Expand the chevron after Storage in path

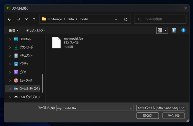pyautogui.click(x=65, y=19)
